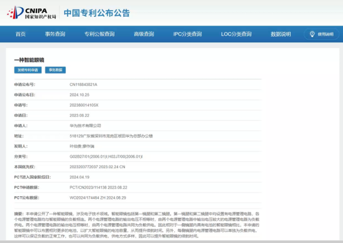Select IPC分类查询 nav item

[188, 34]
